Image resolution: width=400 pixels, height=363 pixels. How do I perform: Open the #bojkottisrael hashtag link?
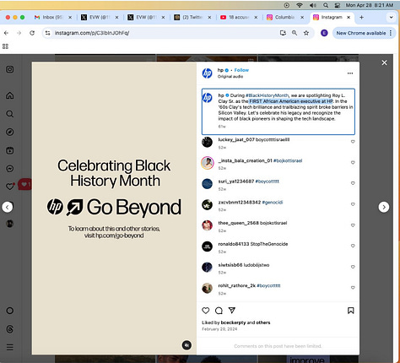(x=288, y=160)
